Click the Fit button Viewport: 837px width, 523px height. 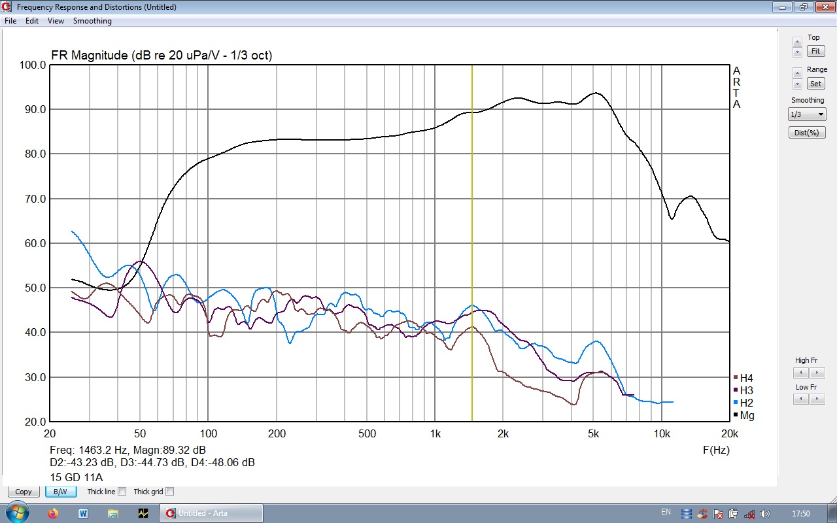point(815,51)
